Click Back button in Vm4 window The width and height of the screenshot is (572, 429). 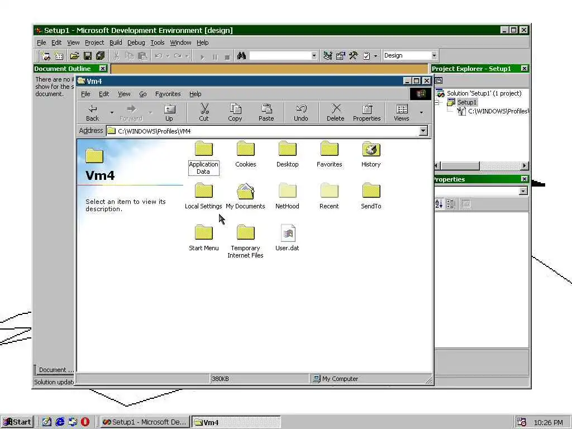[x=92, y=112]
